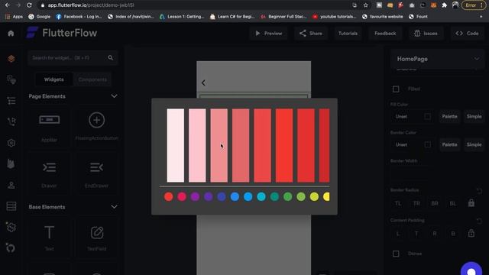Collapse the Base Elements section

(114, 207)
